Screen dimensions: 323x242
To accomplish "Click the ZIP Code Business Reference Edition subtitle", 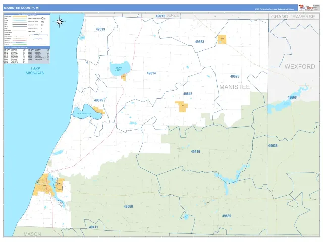I will click(274, 9).
